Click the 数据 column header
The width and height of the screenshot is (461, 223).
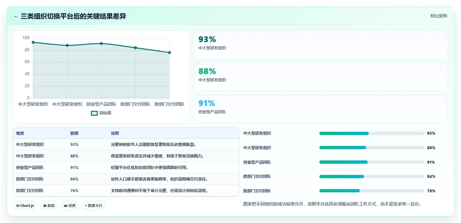pos(74,133)
